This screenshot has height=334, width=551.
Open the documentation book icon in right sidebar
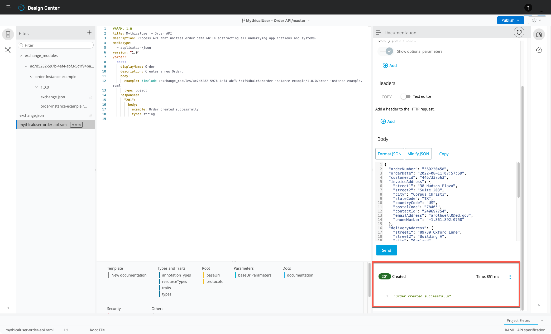[539, 35]
